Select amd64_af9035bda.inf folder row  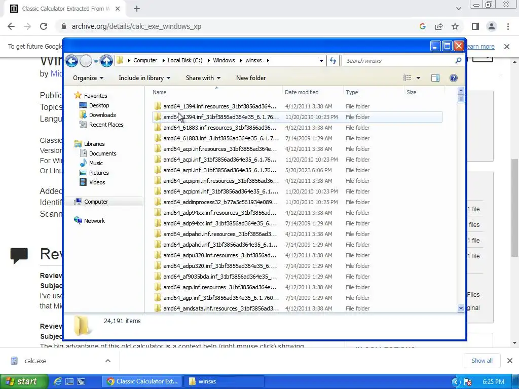click(x=297, y=277)
